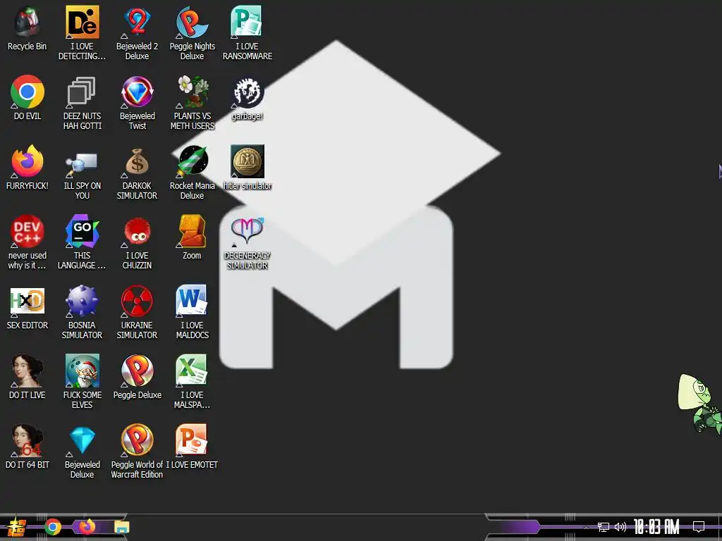Click the green Peridot desktop mascot

click(699, 404)
